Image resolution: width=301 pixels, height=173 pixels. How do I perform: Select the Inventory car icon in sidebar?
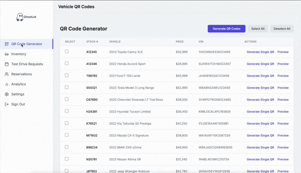point(7,54)
